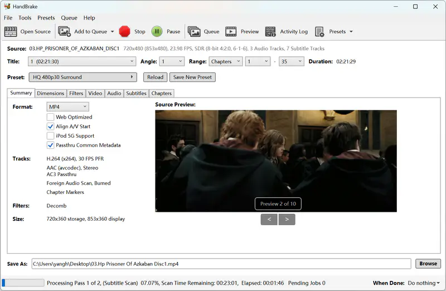This screenshot has height=291, width=446.
Task: Click the Chapter Markers text
Action: 65,192
